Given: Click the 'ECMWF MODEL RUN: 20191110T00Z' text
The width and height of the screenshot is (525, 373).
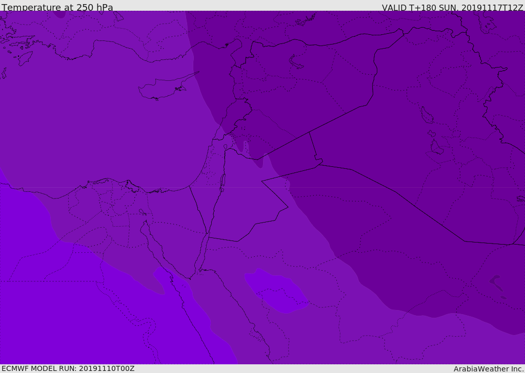Looking at the screenshot, I should point(68,368).
